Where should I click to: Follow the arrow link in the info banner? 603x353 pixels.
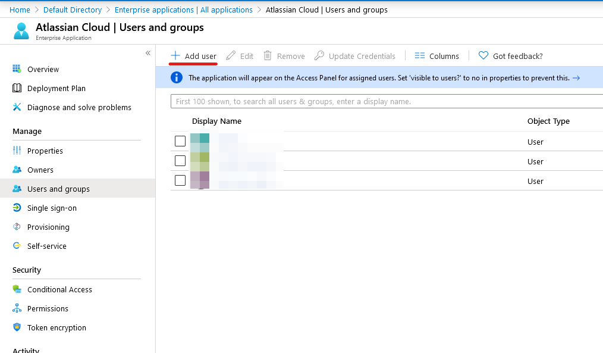click(576, 78)
